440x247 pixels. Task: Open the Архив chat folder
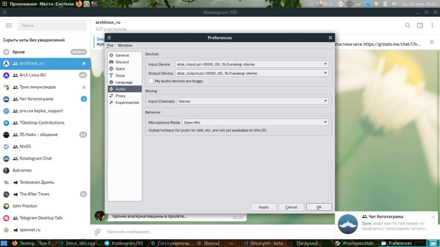[45, 52]
